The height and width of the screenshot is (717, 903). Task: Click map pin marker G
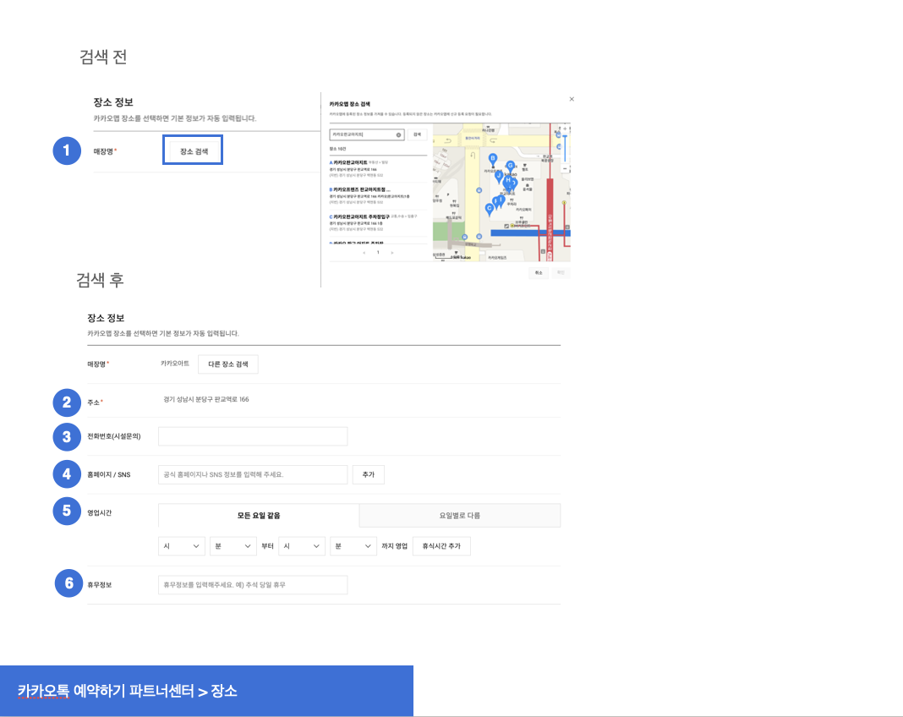point(510,166)
